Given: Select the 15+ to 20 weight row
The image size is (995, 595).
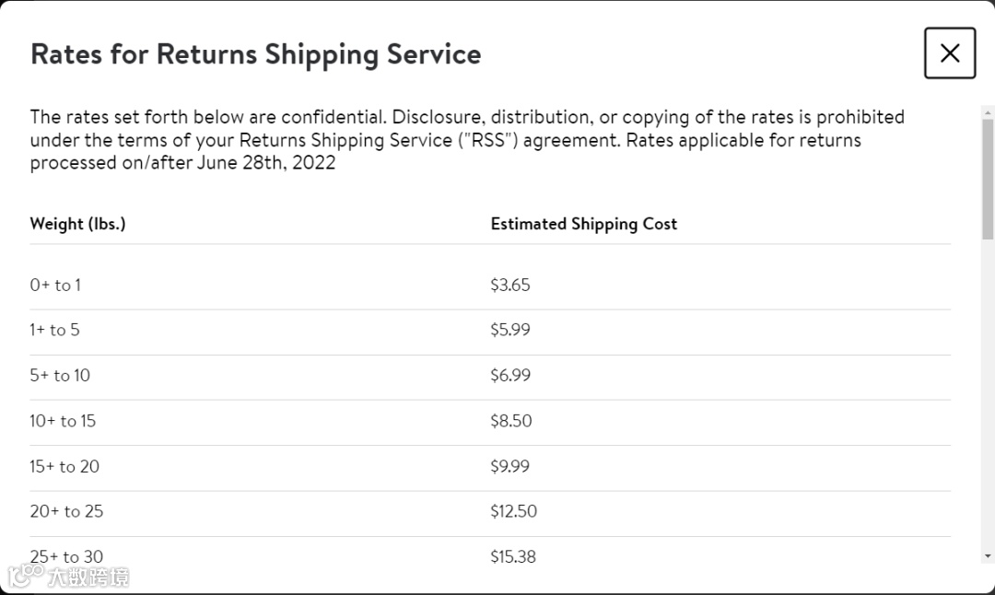Looking at the screenshot, I should [64, 467].
